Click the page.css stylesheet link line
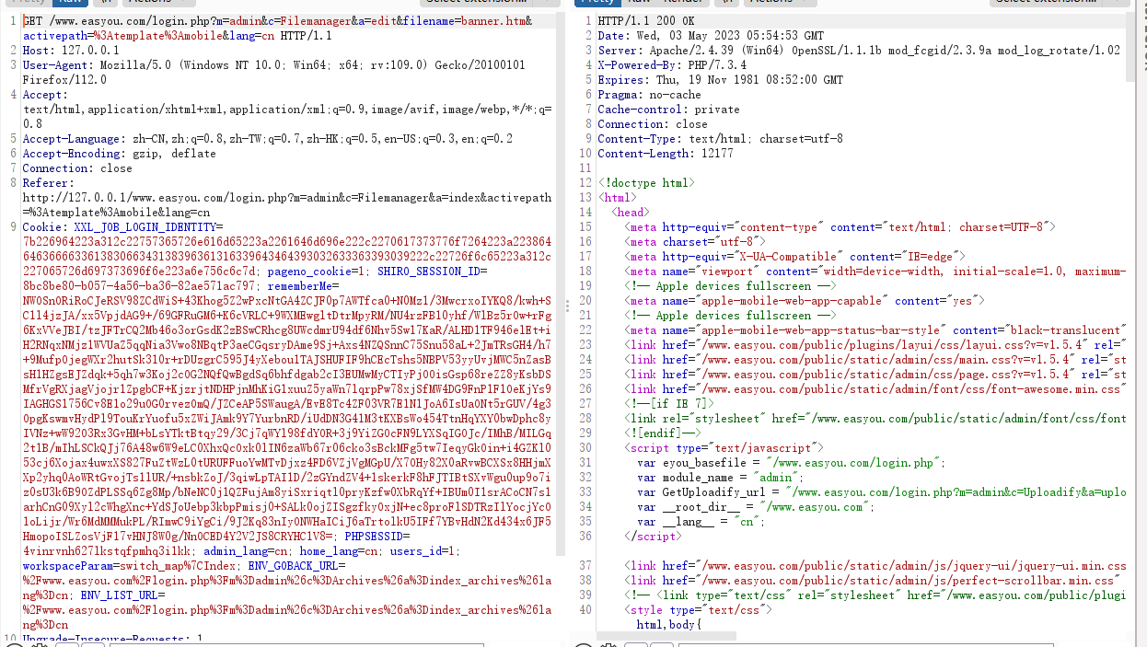 875,374
